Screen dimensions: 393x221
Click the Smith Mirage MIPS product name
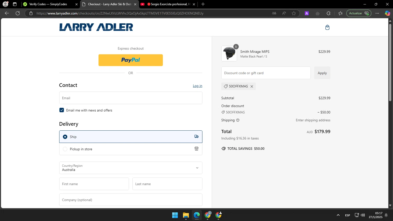pyautogui.click(x=255, y=52)
